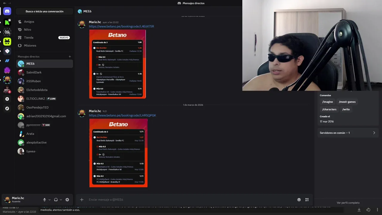Viewport: 382px width, 215px height.
Task: Open the green Kick server icon
Action: (7, 22)
